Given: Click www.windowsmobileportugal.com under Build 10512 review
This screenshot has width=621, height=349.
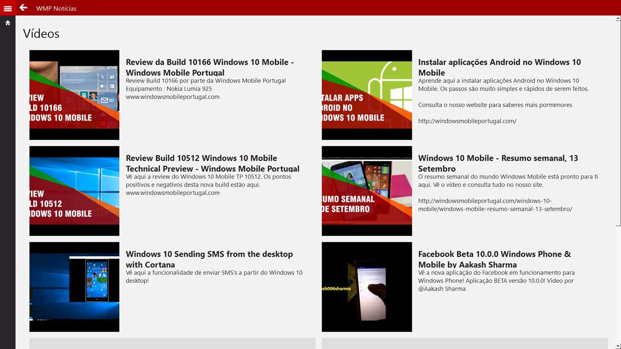Looking at the screenshot, I should point(172,193).
